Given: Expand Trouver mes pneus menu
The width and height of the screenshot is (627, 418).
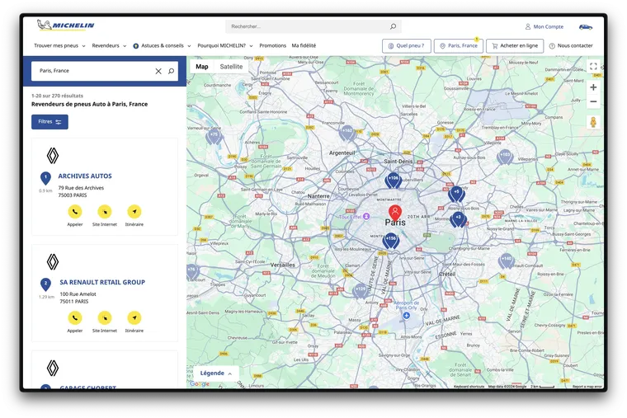Looking at the screenshot, I should (x=59, y=45).
